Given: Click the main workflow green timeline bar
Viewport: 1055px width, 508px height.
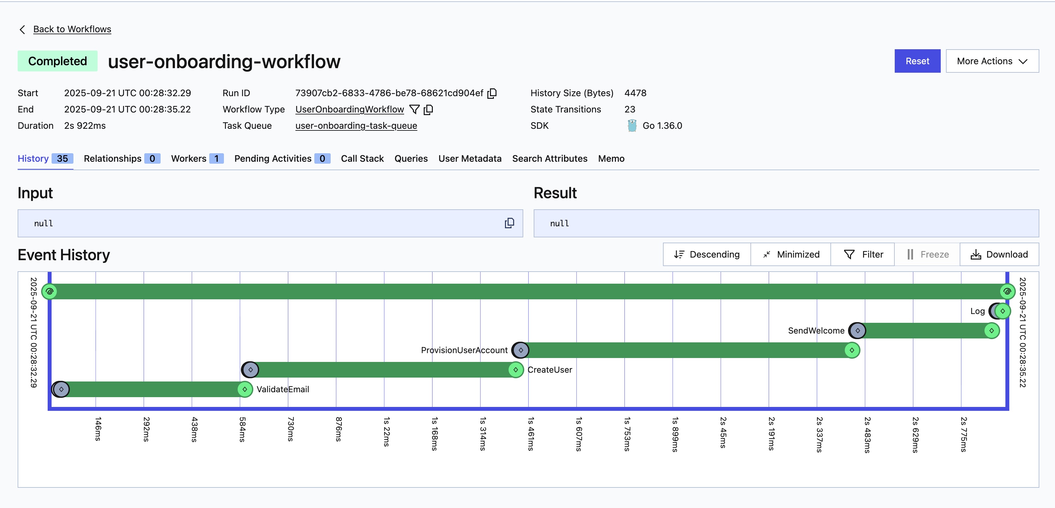Looking at the screenshot, I should (x=528, y=291).
